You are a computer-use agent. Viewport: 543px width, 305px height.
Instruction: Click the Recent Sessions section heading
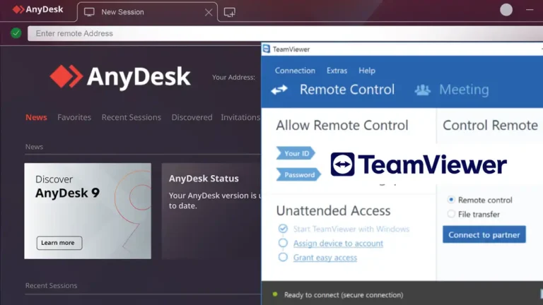[51, 286]
